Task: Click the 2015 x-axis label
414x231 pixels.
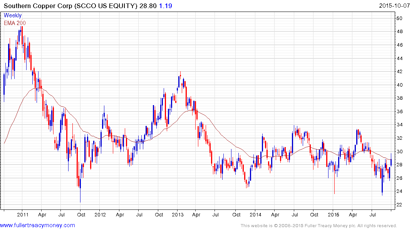Action: pos(333,214)
